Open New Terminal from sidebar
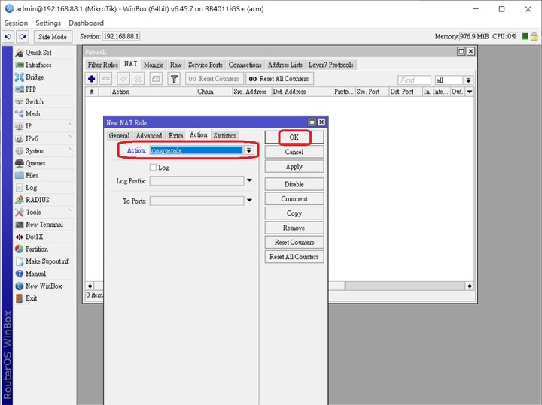542x405 pixels. (44, 225)
